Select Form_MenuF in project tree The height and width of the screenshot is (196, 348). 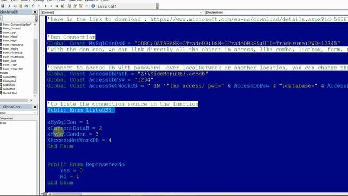10,36
